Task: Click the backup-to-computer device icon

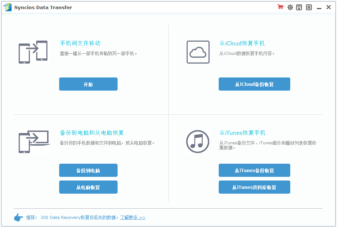Action: (34, 141)
